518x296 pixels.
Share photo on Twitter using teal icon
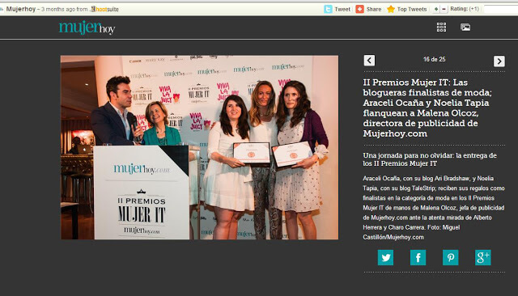pos(385,257)
